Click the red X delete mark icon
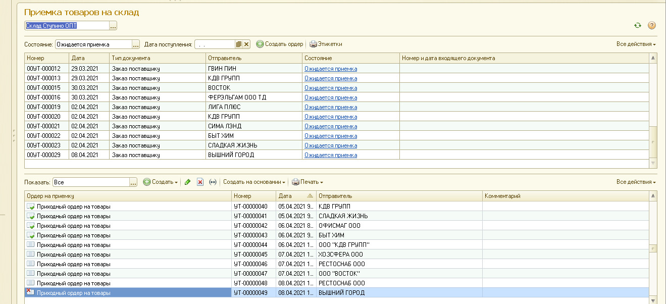 pos(200,182)
